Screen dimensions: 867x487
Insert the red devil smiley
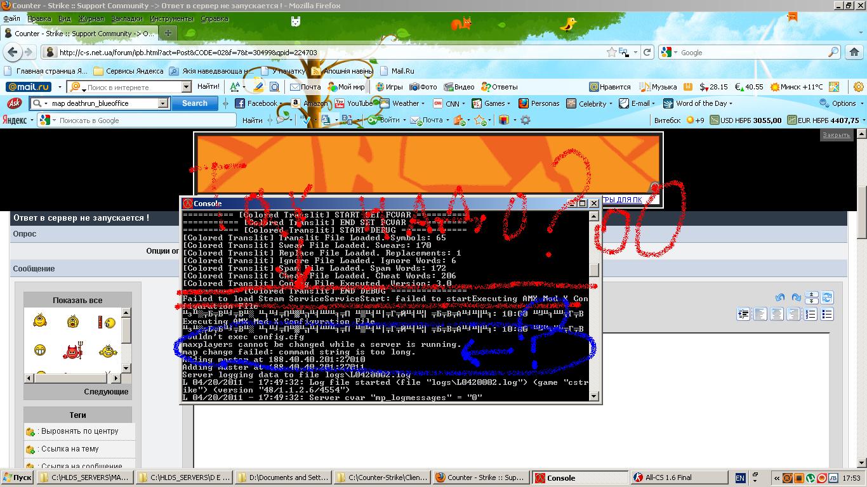point(74,351)
